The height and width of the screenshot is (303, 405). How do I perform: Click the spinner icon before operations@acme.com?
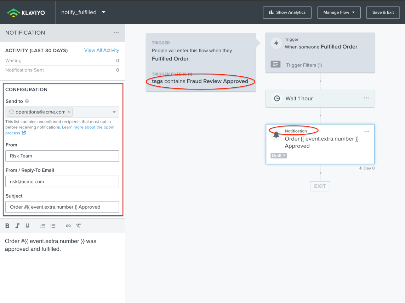click(x=11, y=112)
